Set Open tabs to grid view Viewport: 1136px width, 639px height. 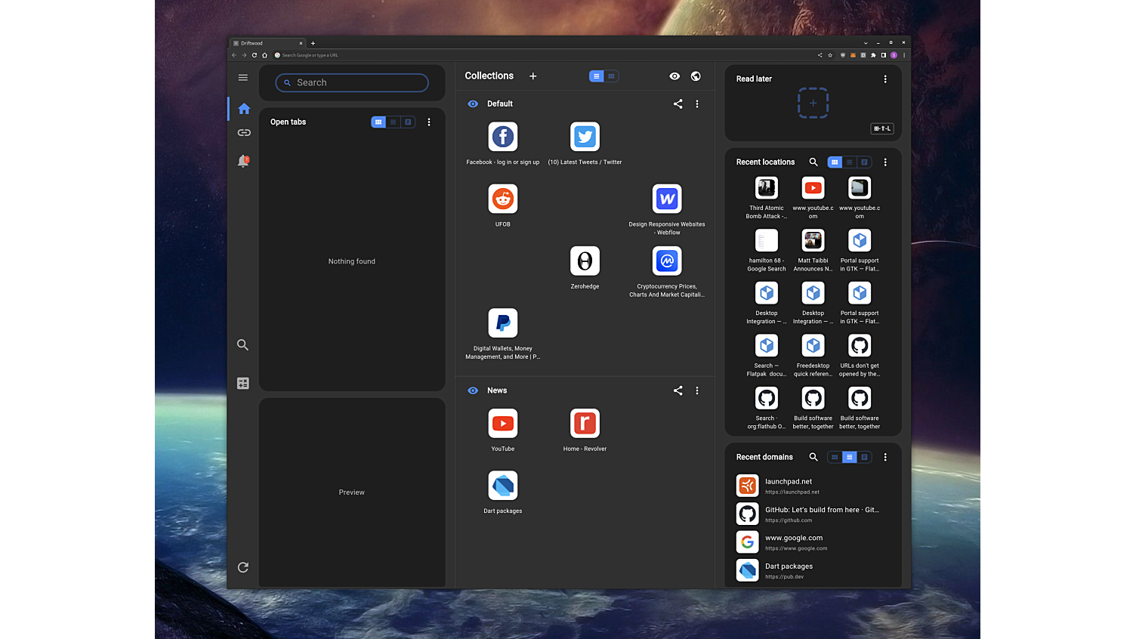tap(378, 122)
